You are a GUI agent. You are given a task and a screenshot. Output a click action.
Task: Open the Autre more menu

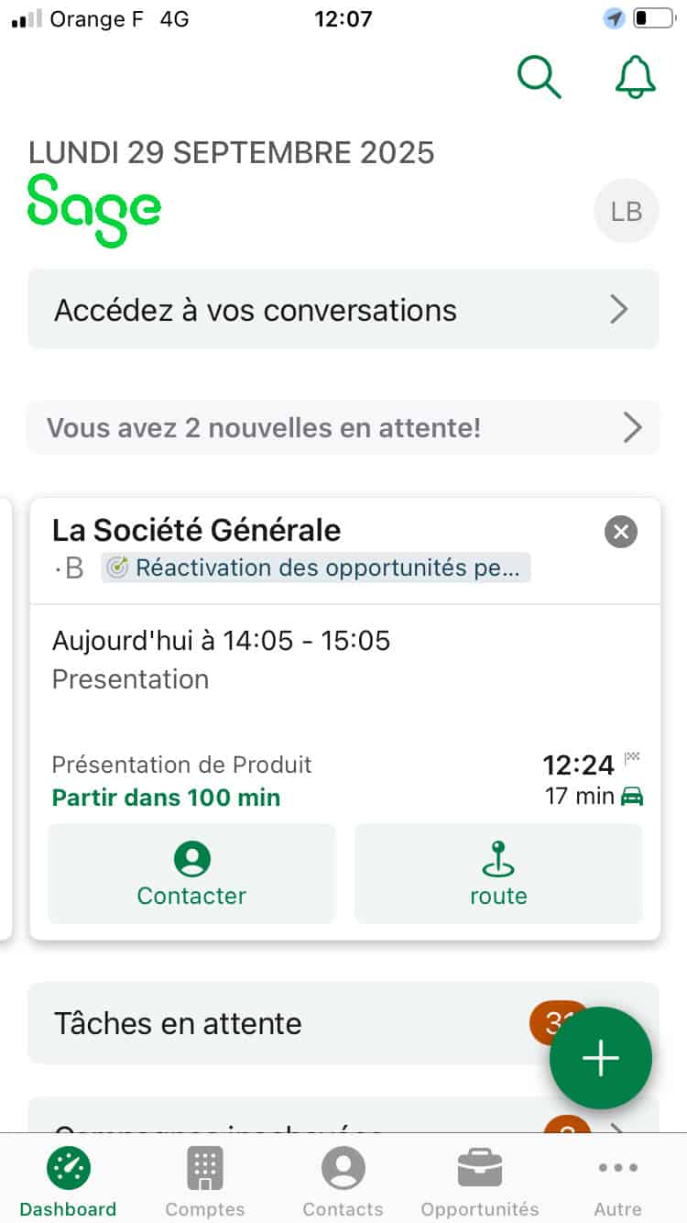pos(617,1183)
